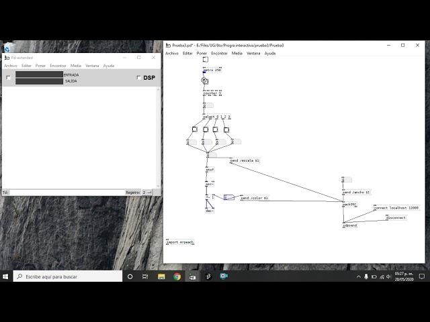Screen dimensions: 430x322
Task: Click the Windows taskbar search box
Action: (x=68, y=276)
